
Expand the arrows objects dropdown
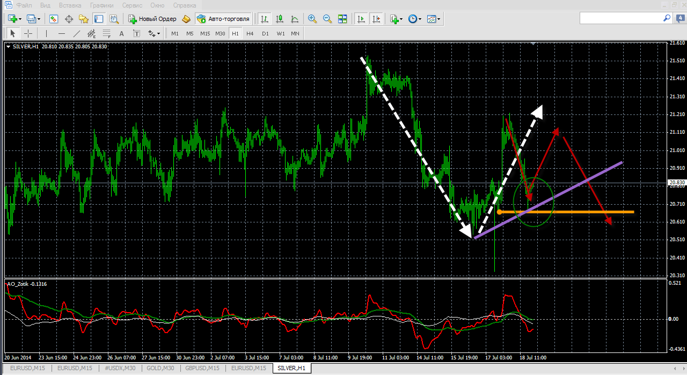154,33
